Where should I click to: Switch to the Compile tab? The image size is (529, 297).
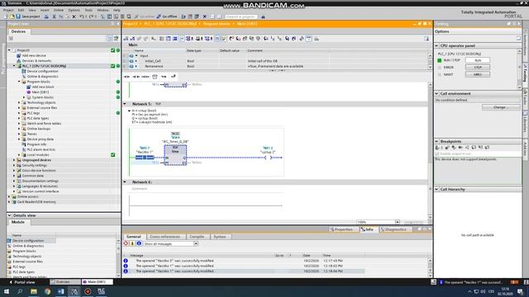click(197, 237)
